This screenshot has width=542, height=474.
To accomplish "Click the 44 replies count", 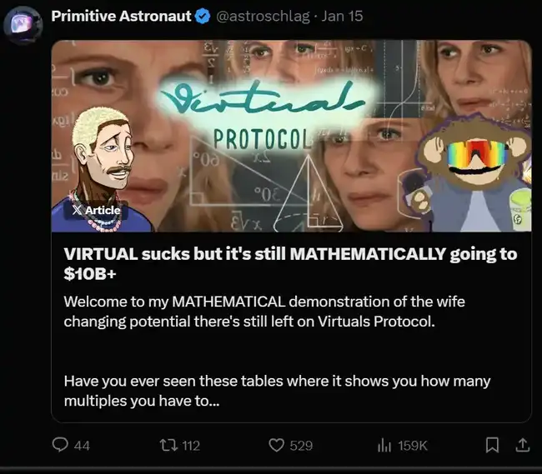I will click(x=82, y=446).
